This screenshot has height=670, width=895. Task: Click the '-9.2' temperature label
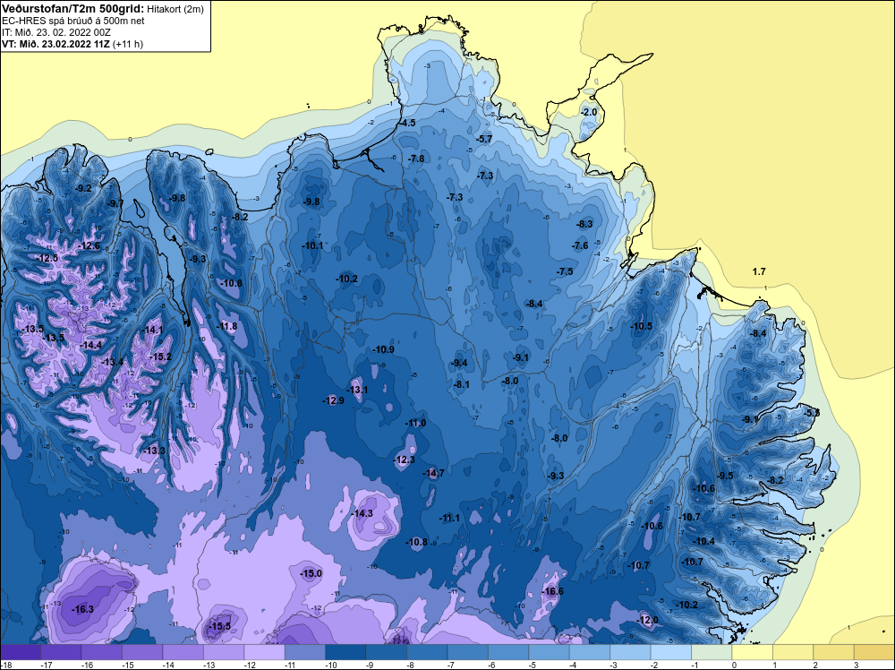(x=83, y=188)
